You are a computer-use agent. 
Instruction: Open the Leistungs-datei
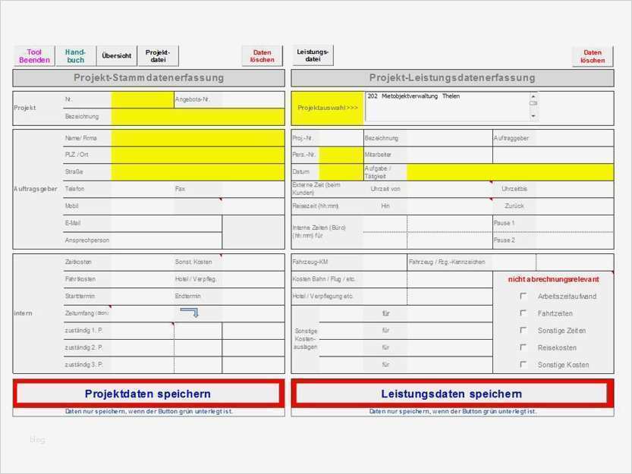pos(312,55)
